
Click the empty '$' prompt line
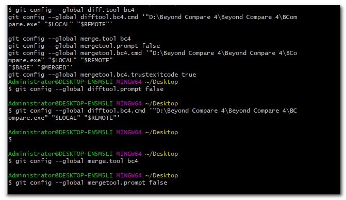[x=10, y=139]
